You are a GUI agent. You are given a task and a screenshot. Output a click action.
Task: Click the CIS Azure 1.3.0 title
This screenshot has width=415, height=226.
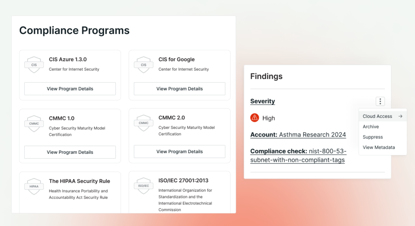(x=68, y=59)
